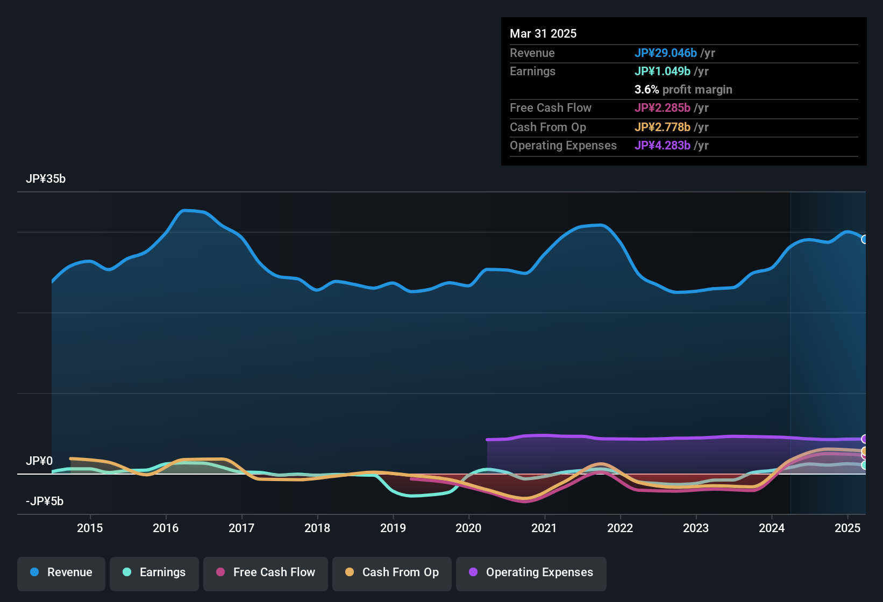Click the JP¥0 y-axis label
This screenshot has height=602, width=883.
39,461
